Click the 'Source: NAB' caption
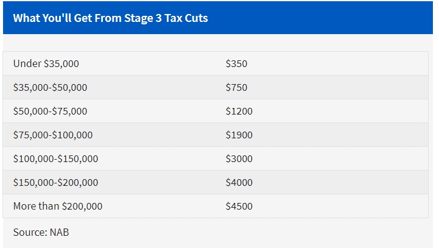 click(x=41, y=232)
